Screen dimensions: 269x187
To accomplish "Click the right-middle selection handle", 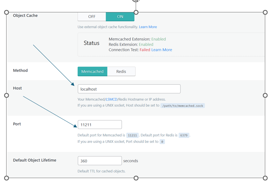I will [265, 95].
